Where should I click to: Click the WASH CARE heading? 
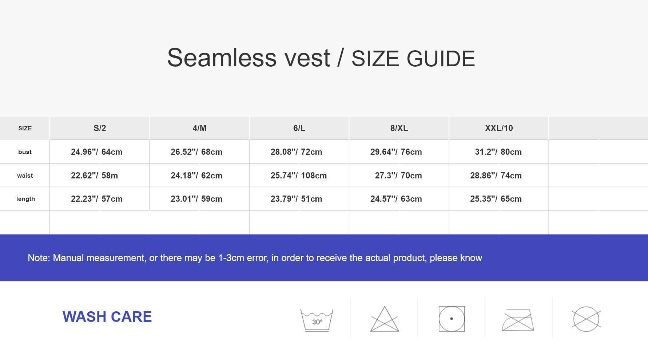[107, 317]
